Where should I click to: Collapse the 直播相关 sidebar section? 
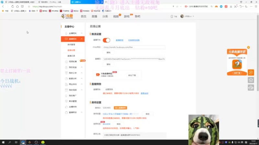[x=82, y=39]
